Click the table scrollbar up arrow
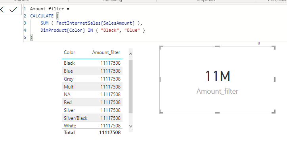 [x=130, y=54]
